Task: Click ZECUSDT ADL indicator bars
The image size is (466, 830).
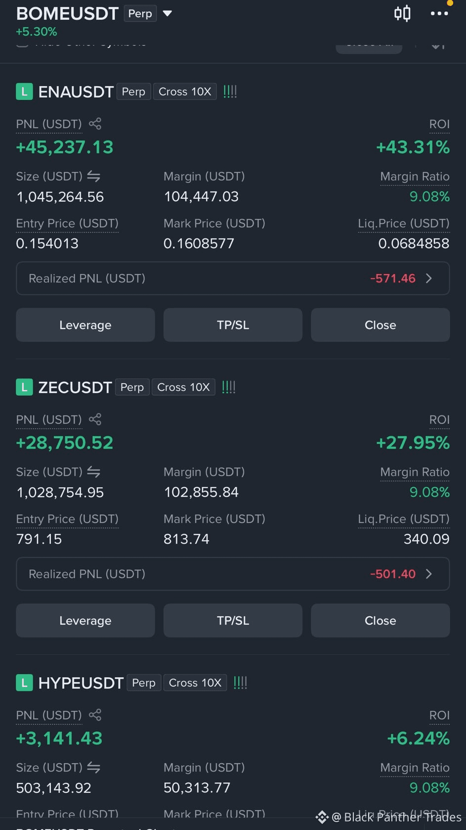Action: 228,387
